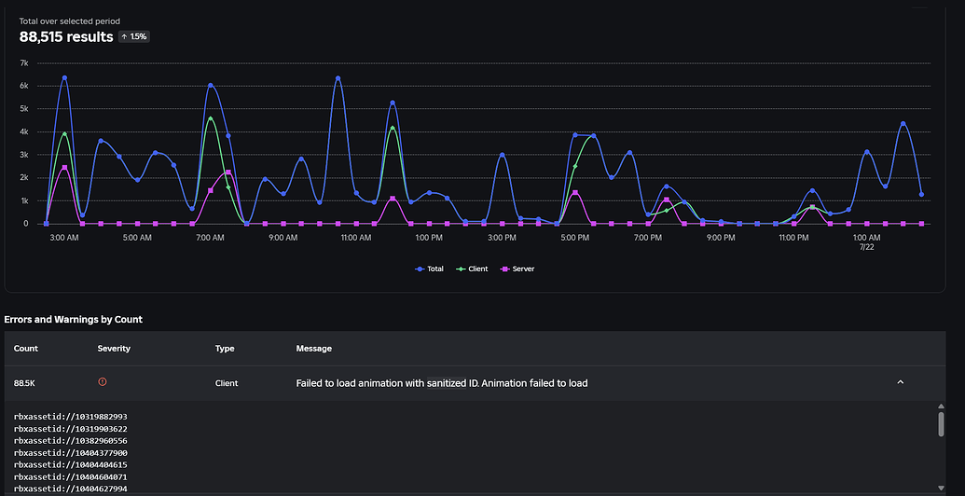This screenshot has width=965, height=496.
Task: Click the Type column header
Action: pyautogui.click(x=225, y=349)
